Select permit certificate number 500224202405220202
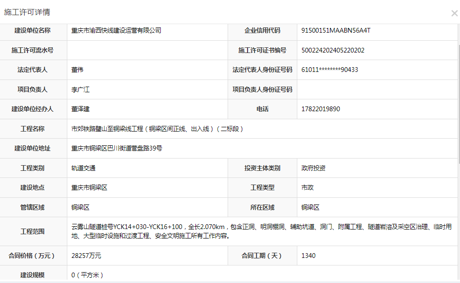 point(333,50)
